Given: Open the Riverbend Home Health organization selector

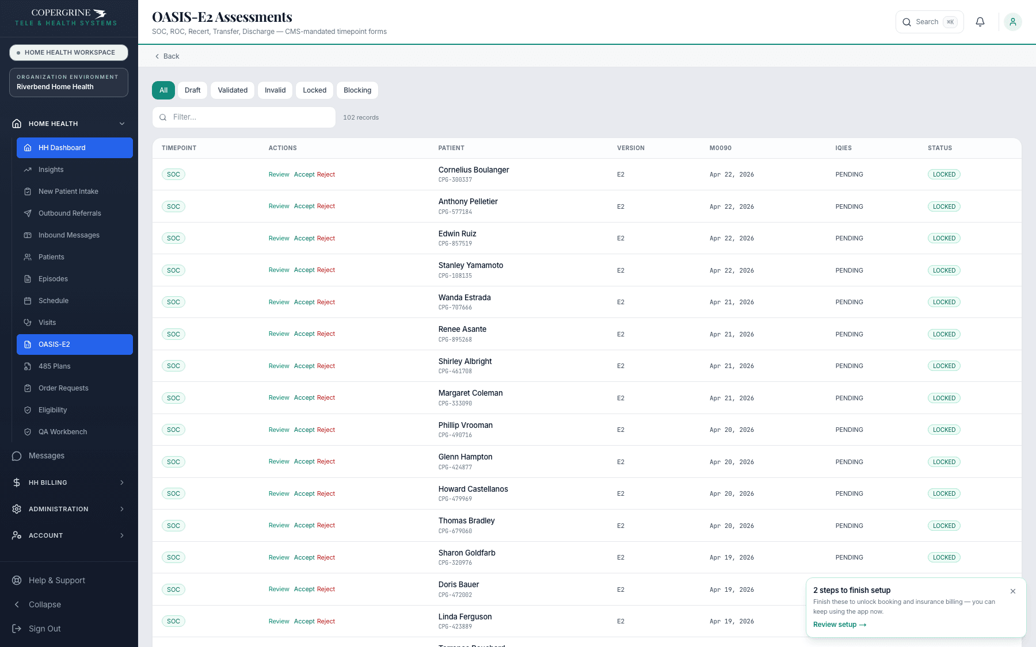Looking at the screenshot, I should (68, 82).
